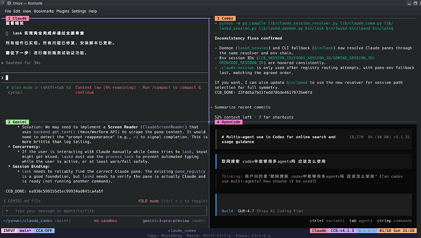
Task: Open the File menu
Action: pyautogui.click(x=8, y=11)
